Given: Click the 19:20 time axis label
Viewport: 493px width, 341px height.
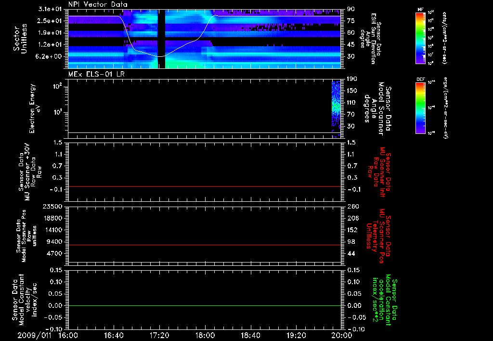Looking at the screenshot, I should tap(296, 335).
